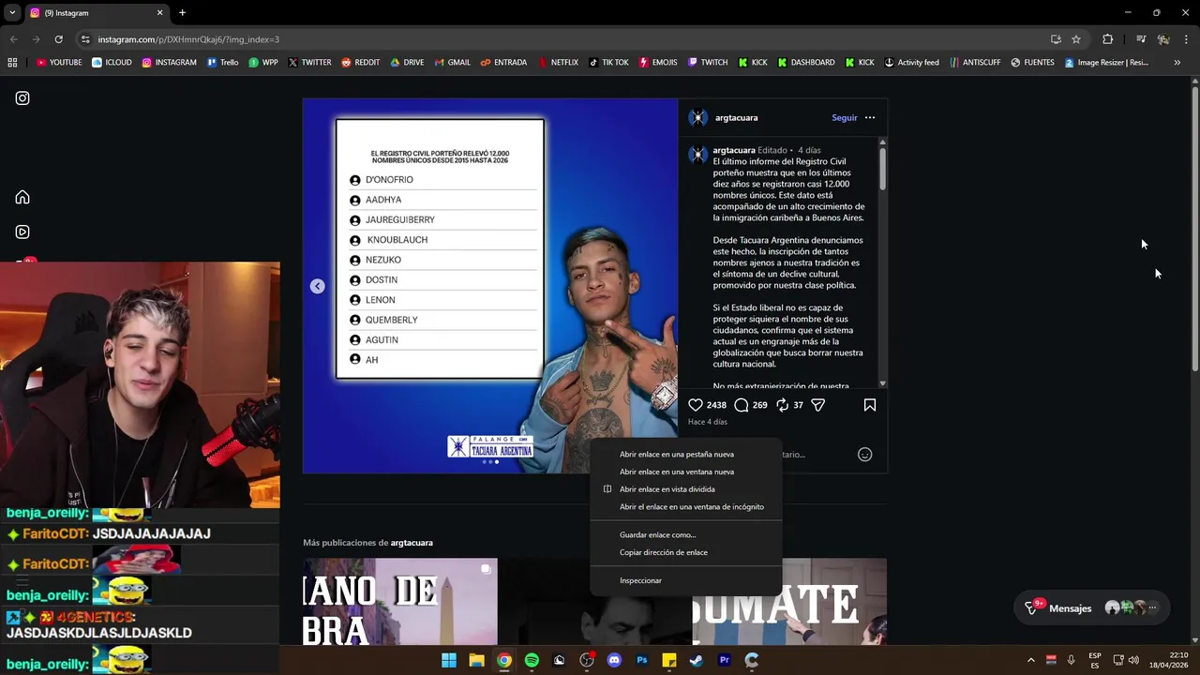Image resolution: width=1200 pixels, height=675 pixels.
Task: Open the apps grid in bookmarks bar
Action: tap(12, 63)
